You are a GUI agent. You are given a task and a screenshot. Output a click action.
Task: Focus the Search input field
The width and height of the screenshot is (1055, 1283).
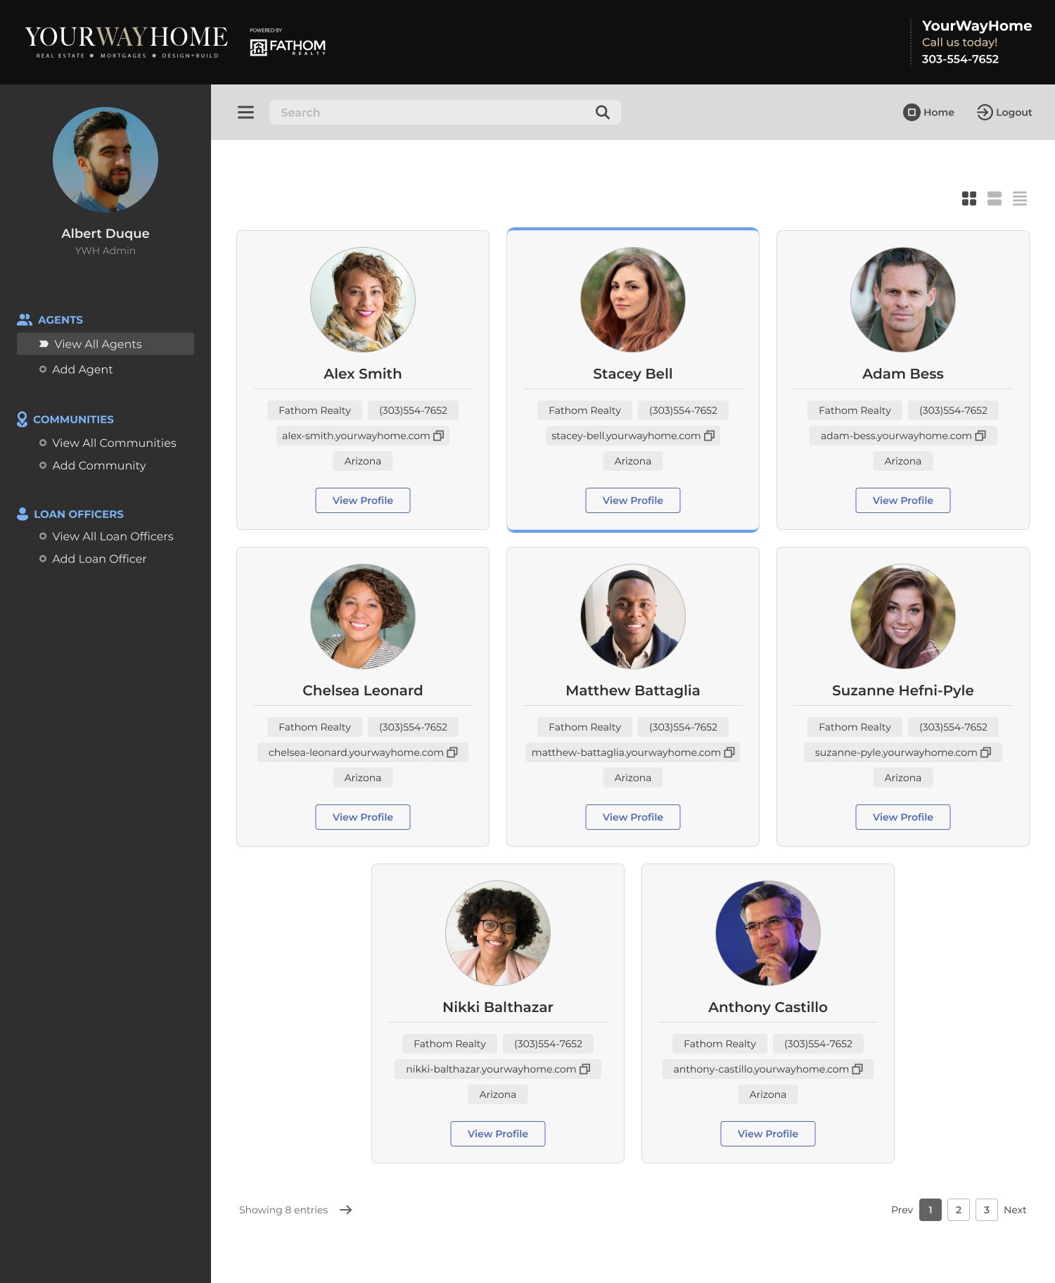445,113
